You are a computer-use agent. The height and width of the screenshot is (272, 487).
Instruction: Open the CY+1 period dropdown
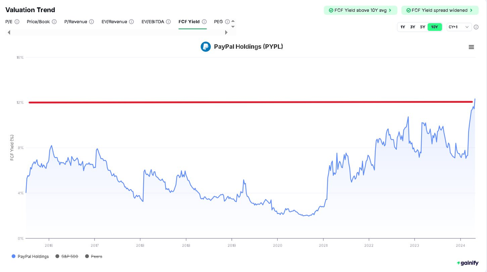459,27
